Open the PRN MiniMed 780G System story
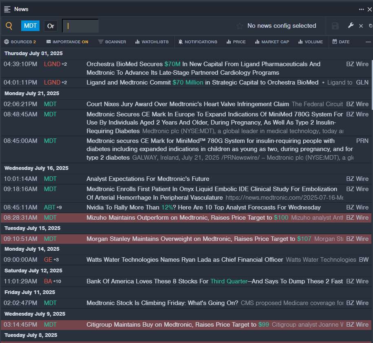Viewport: 373px width, 343px height. (x=220, y=149)
